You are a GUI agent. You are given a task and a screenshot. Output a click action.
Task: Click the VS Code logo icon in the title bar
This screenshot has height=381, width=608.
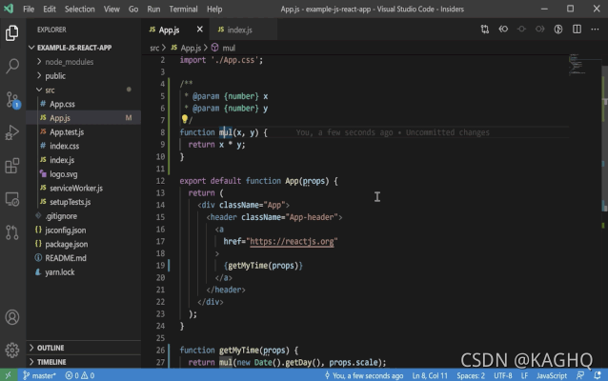9,9
